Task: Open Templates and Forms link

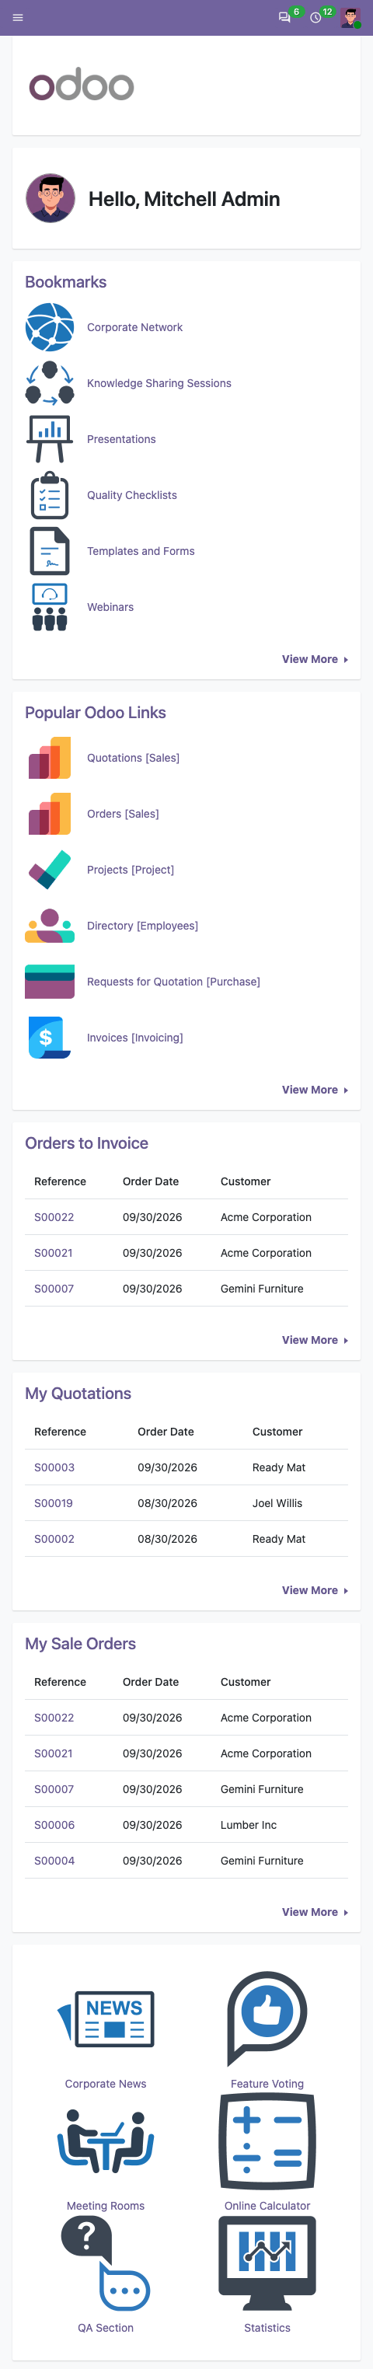Action: pos(141,552)
